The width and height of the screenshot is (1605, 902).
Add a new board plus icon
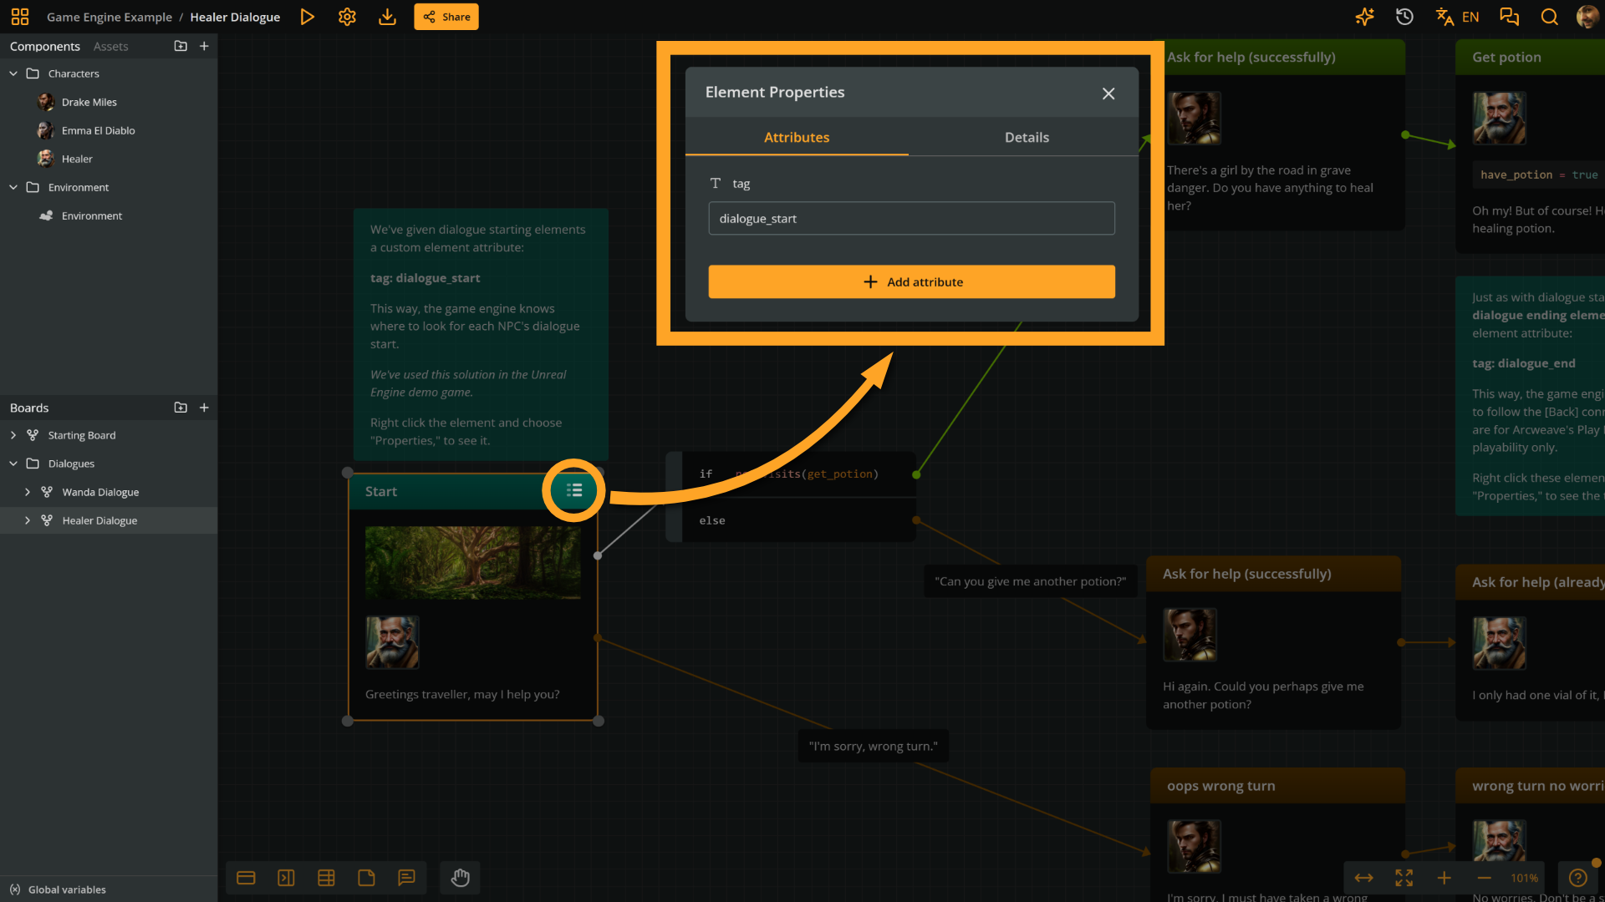pos(204,408)
